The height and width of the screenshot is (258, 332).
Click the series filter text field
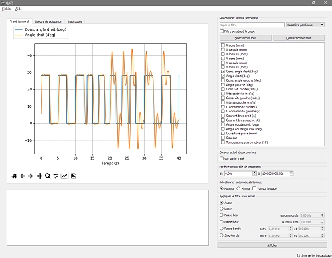(x=252, y=25)
